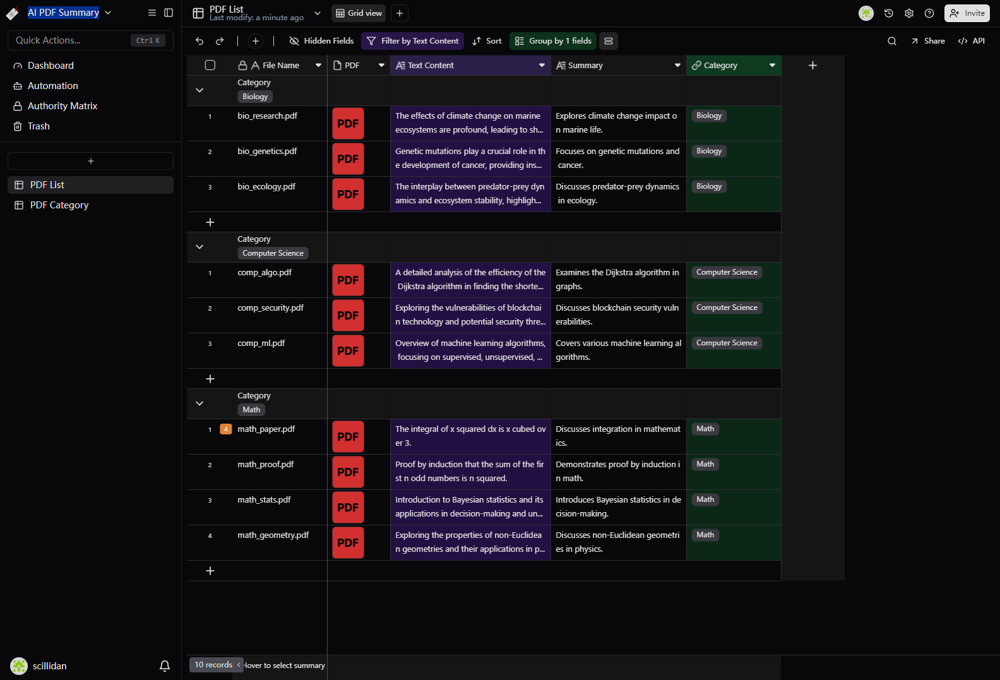The height and width of the screenshot is (680, 1000).
Task: Open PDF attachment of bio_research.pdf
Action: (348, 124)
